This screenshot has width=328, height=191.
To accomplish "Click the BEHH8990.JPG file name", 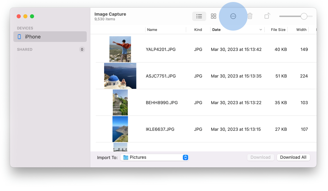I will coord(162,103).
